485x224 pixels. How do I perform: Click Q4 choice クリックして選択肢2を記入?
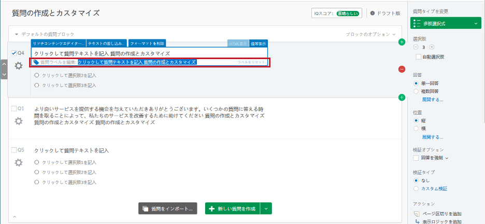(x=69, y=75)
